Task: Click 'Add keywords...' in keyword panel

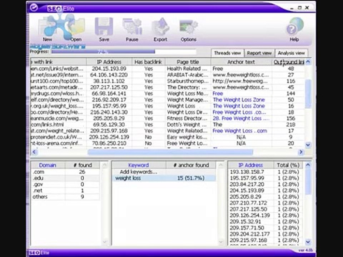Action: point(139,172)
